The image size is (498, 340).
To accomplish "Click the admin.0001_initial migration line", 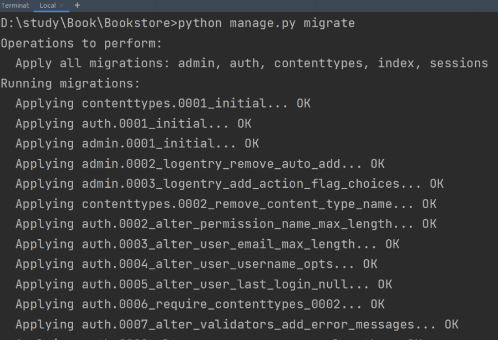I will 137,143.
